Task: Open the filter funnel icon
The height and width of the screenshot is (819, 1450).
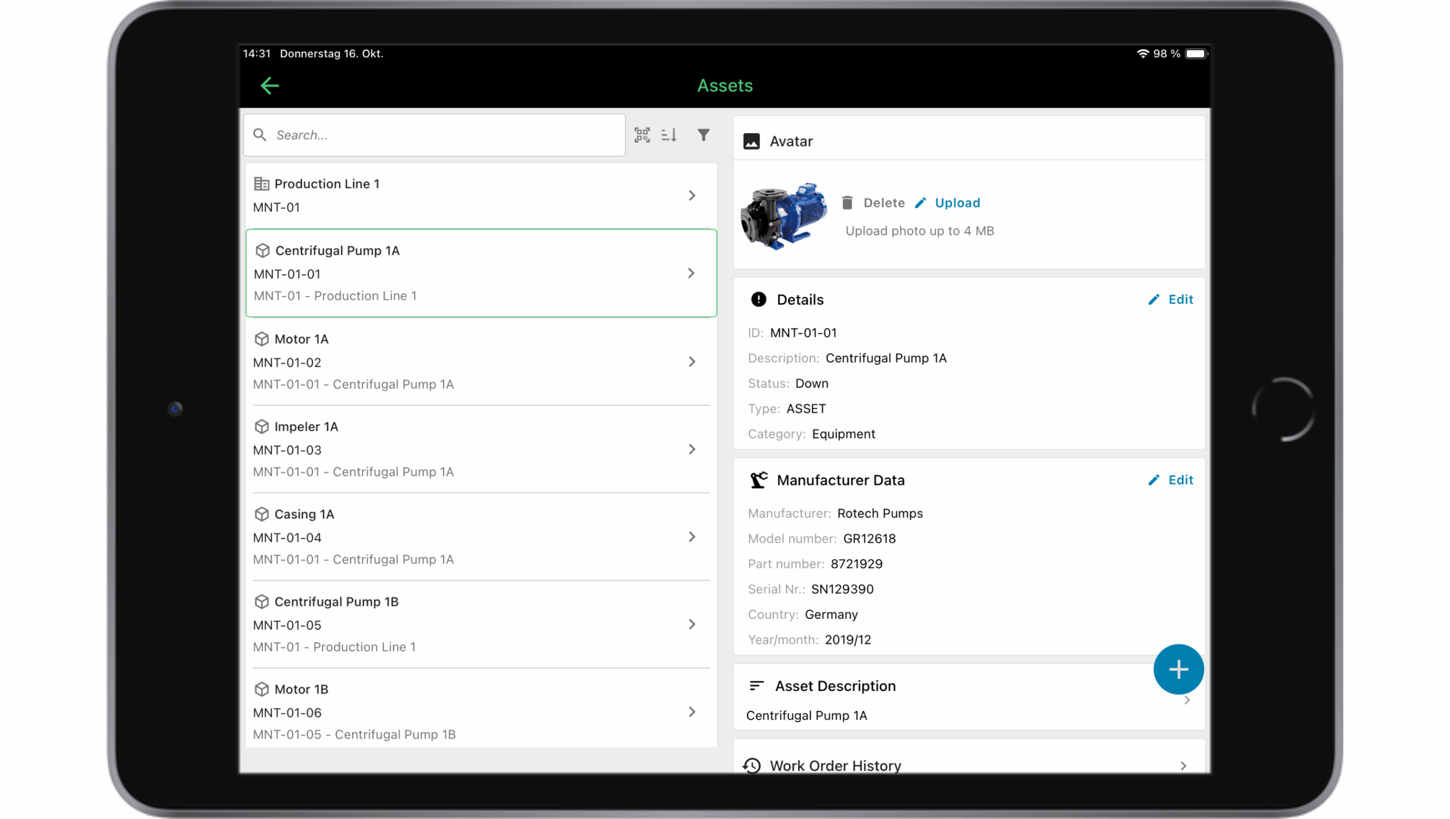Action: pyautogui.click(x=703, y=135)
